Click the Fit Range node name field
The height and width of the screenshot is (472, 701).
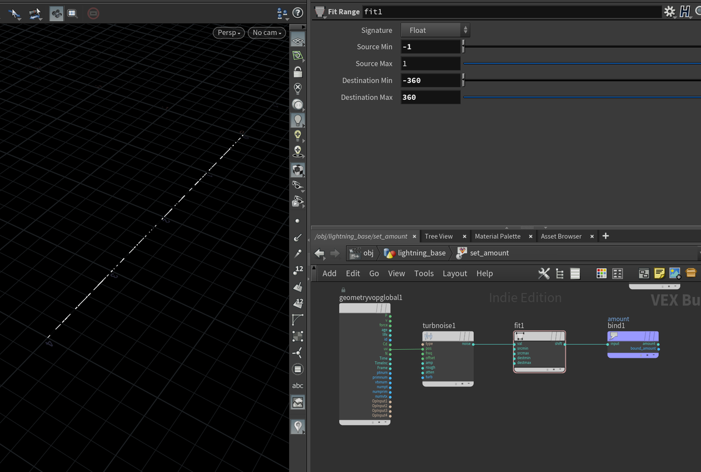[512, 12]
